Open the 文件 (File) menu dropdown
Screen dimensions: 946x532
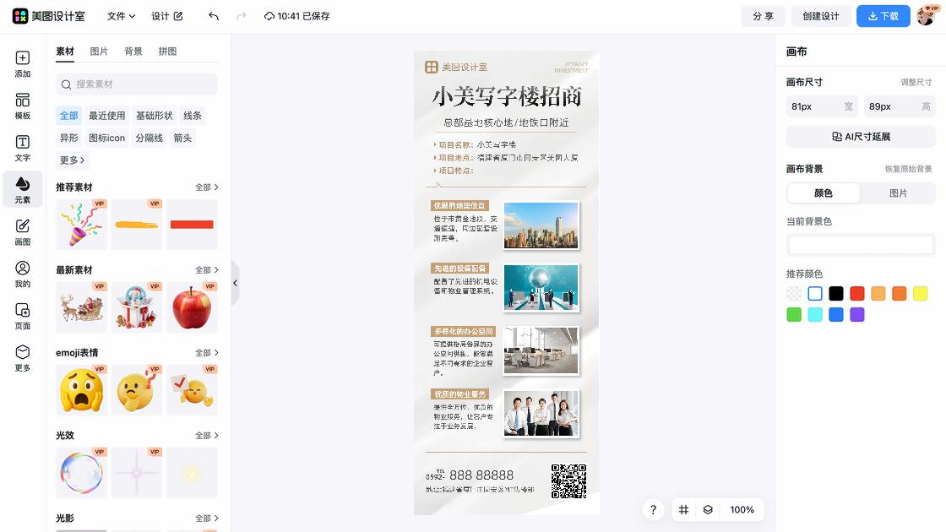click(119, 15)
